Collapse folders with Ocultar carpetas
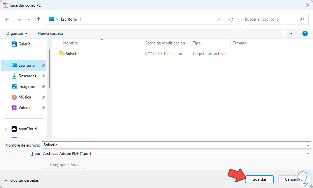This screenshot has height=188, width=313. [x=22, y=180]
